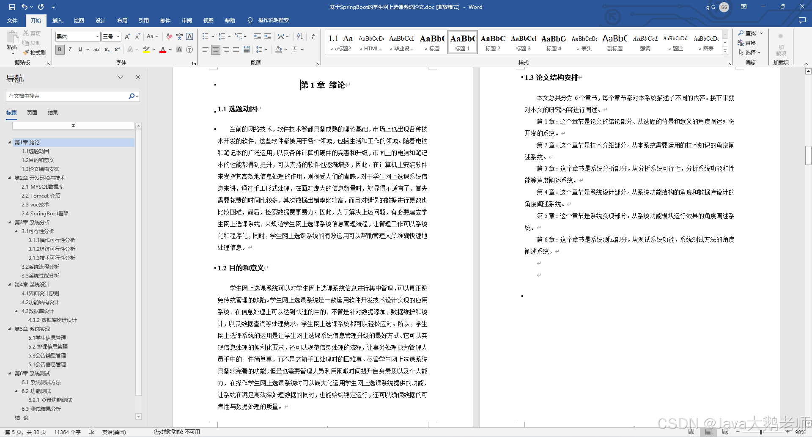812x437 pixels.
Task: Open the 粘贴 (Paste) button
Action: point(12,42)
